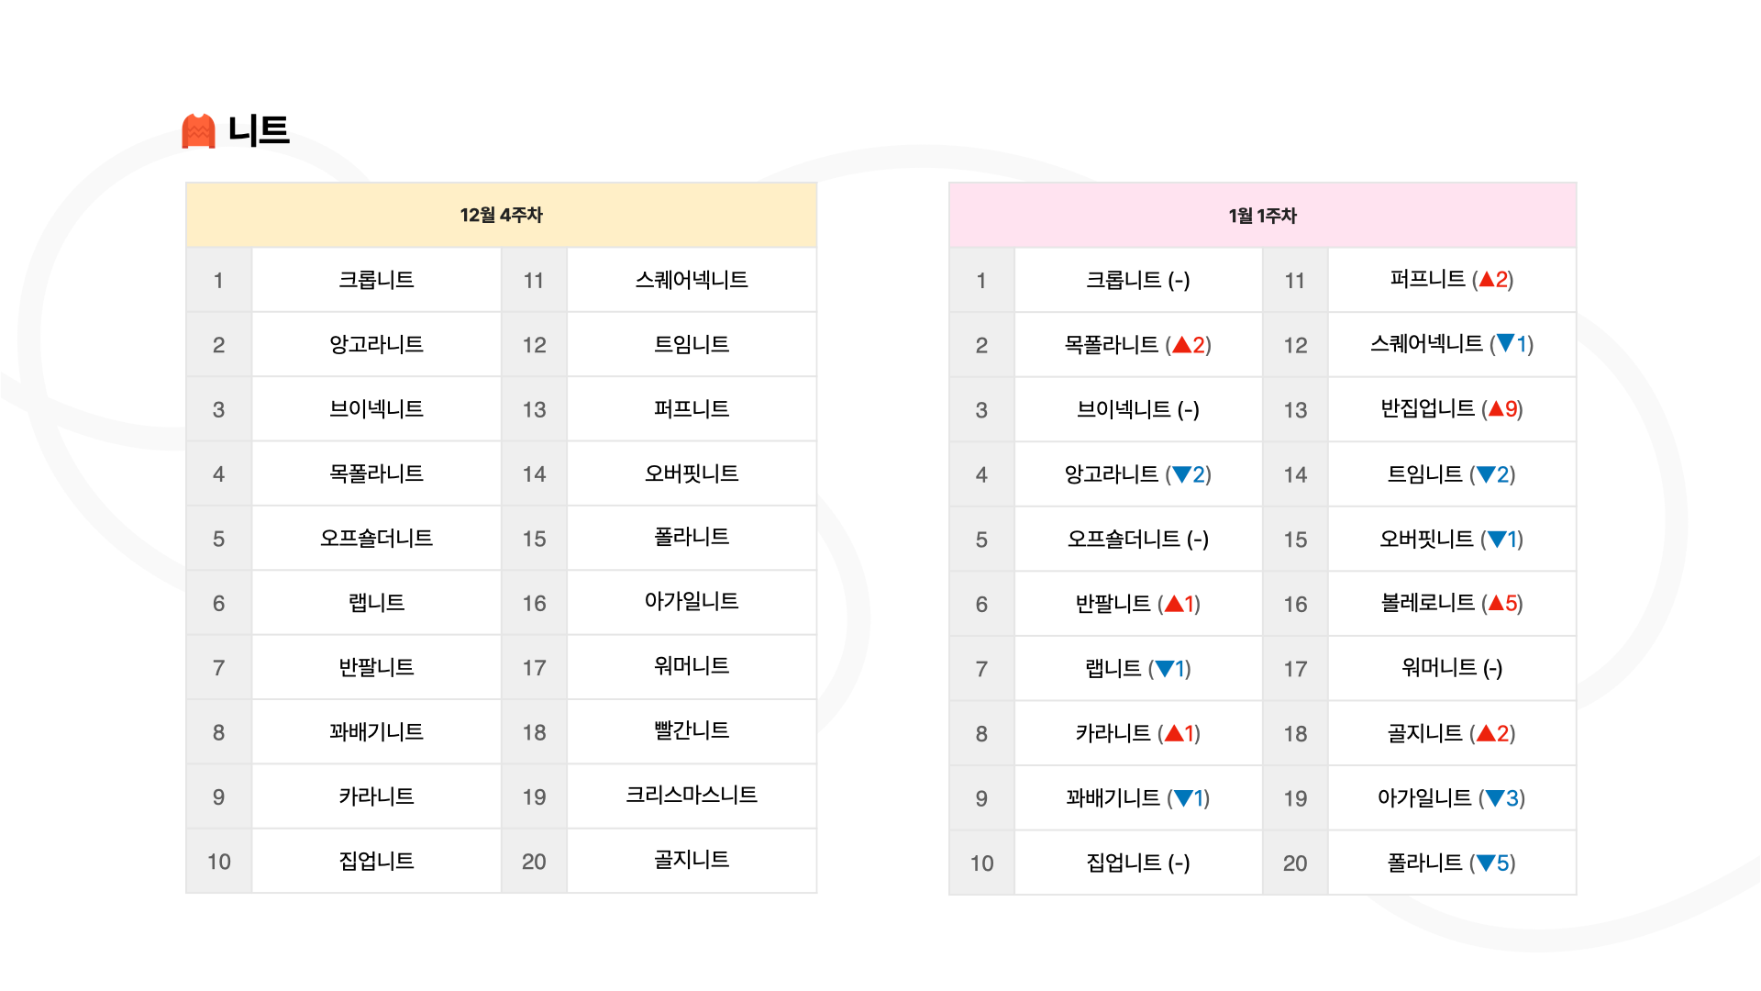Click rank number 20 in the 1월 1주차 table
Screen dimensions: 1761x991
point(1295,863)
